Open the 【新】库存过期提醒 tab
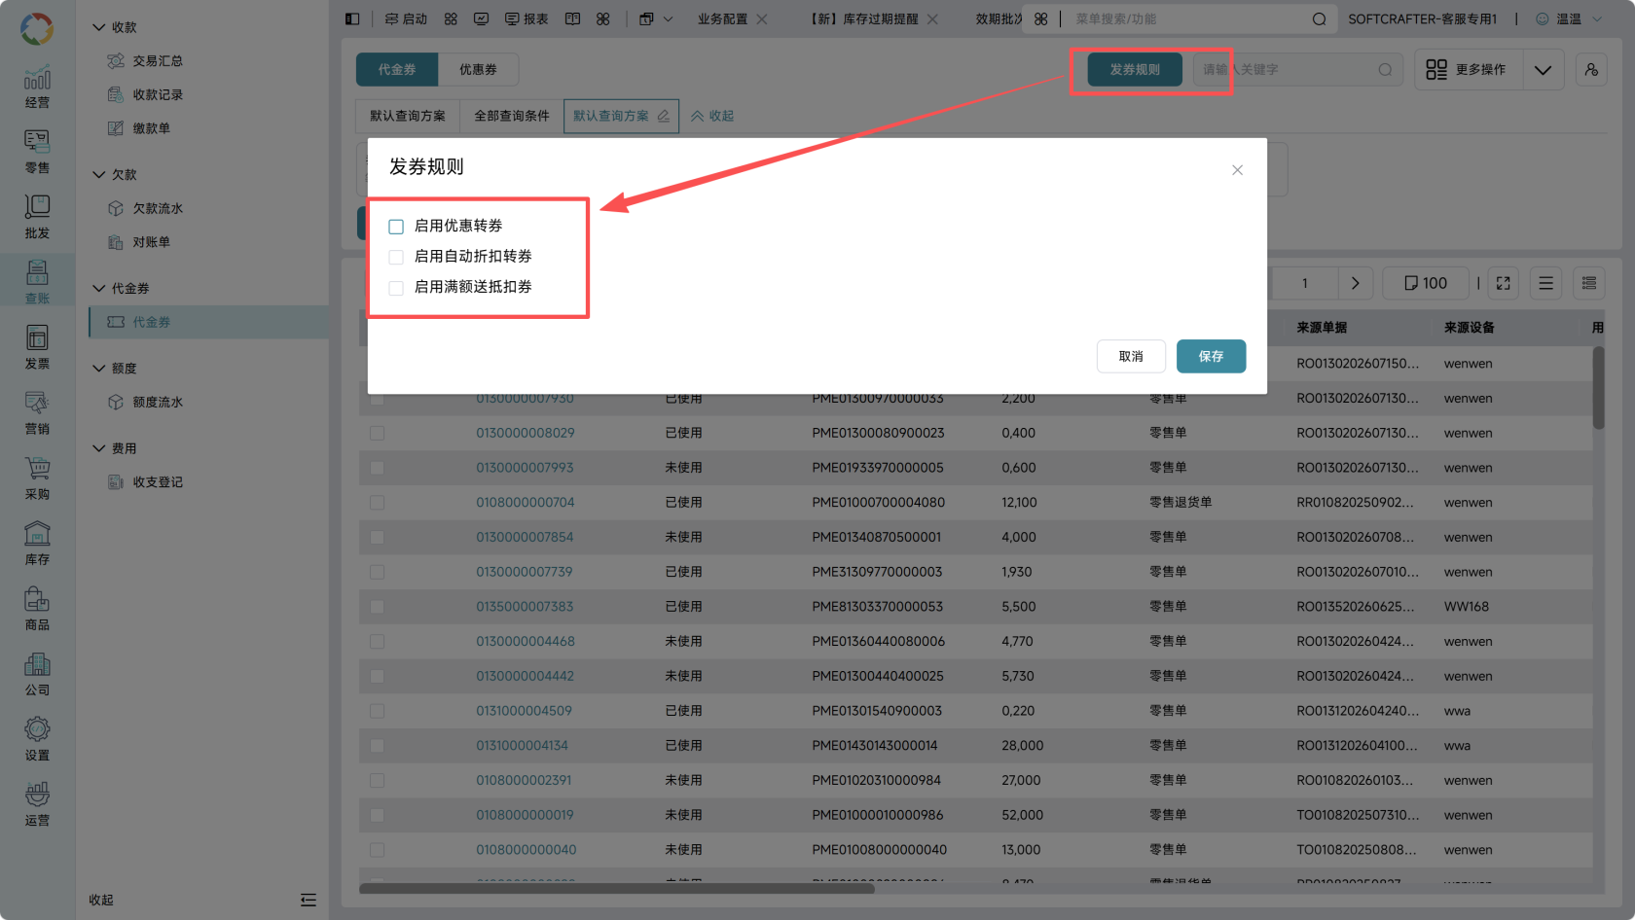The width and height of the screenshot is (1635, 920). (864, 18)
